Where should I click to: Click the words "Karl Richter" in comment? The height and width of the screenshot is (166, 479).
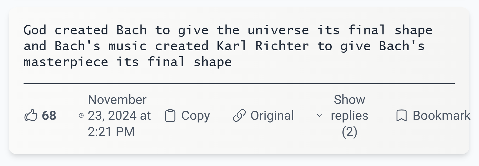263,46
